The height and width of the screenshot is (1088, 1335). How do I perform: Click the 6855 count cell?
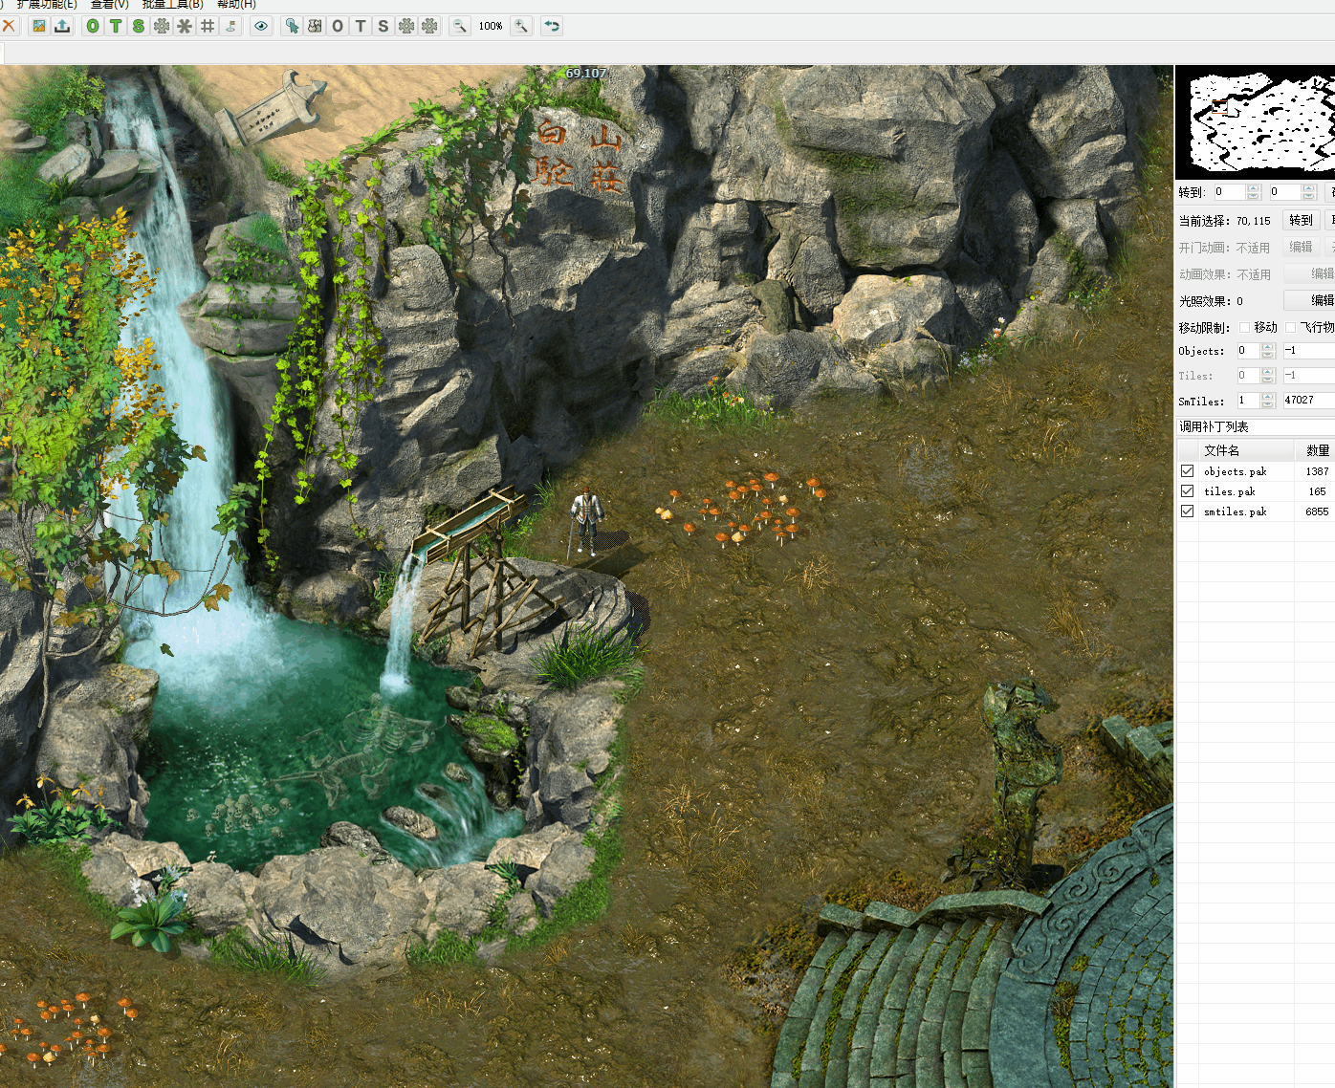tap(1317, 511)
